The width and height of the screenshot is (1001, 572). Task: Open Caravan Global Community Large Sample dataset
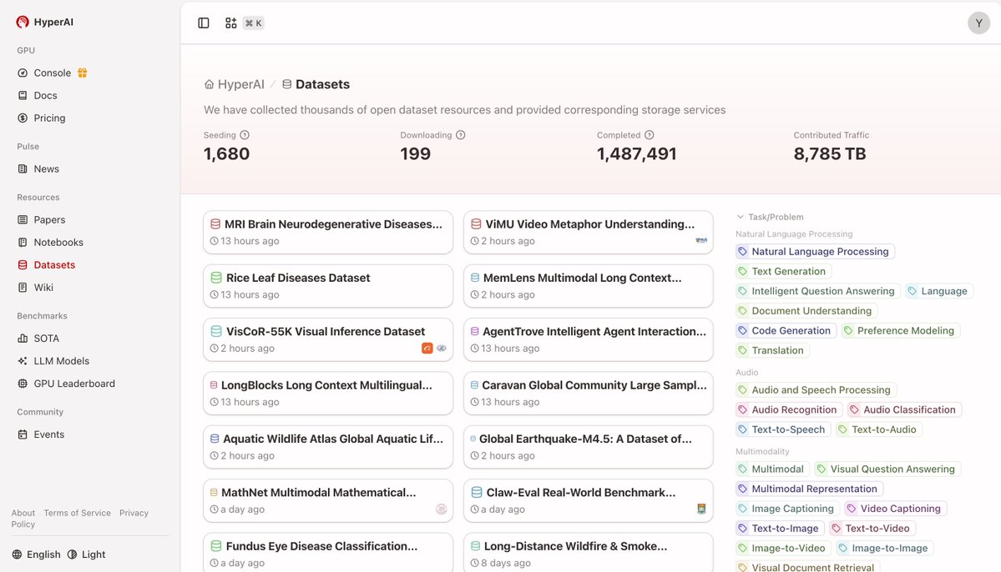tap(588, 393)
